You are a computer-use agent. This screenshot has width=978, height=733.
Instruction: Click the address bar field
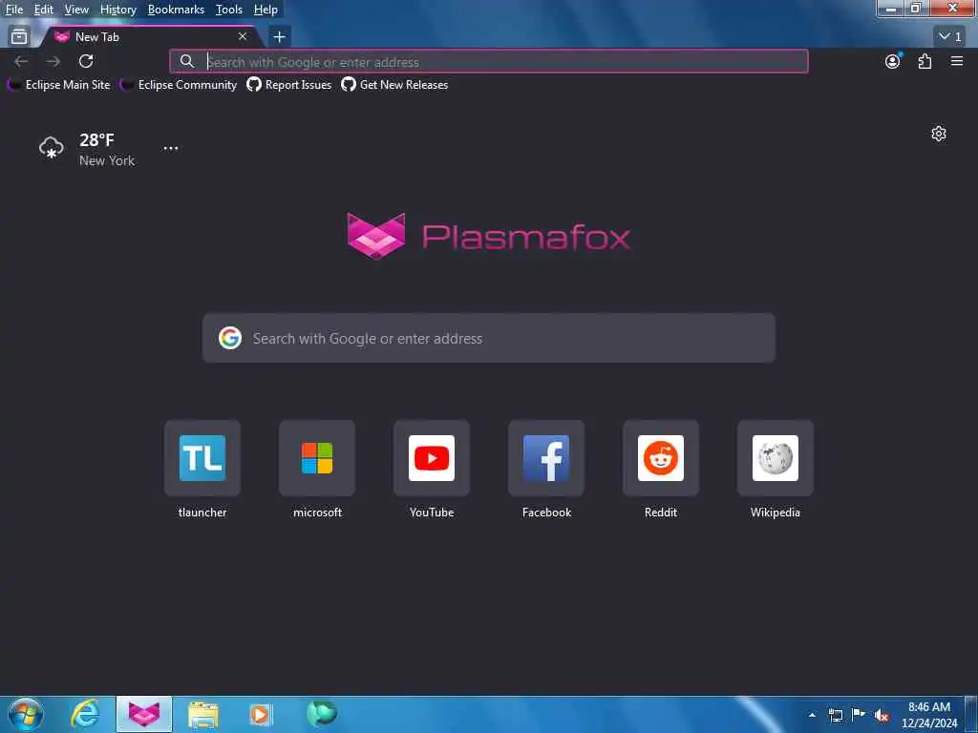pos(489,62)
